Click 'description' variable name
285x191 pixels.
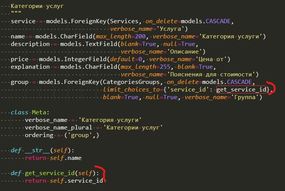click(x=30, y=44)
